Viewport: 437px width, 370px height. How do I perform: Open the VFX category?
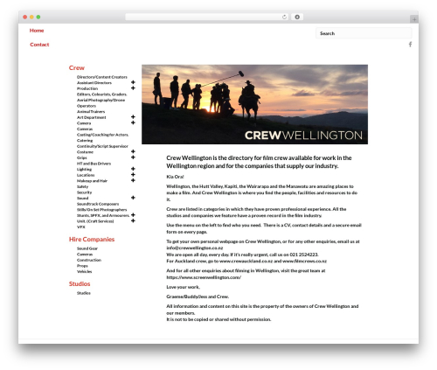[81, 227]
